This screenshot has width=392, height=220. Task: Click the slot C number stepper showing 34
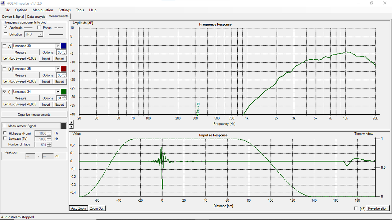tap(62, 98)
